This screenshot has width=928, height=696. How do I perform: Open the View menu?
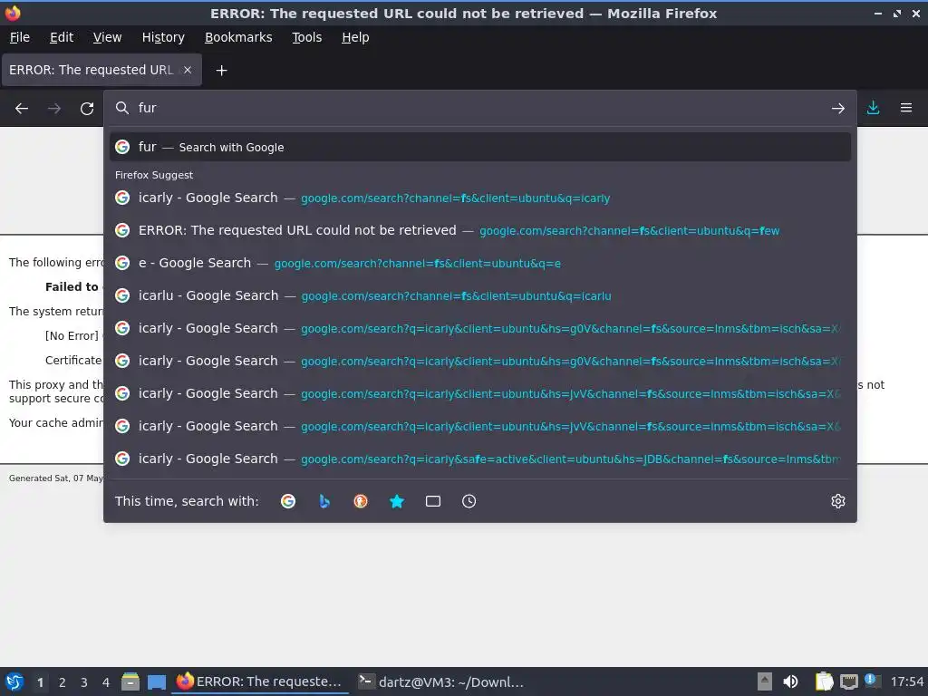coord(107,37)
